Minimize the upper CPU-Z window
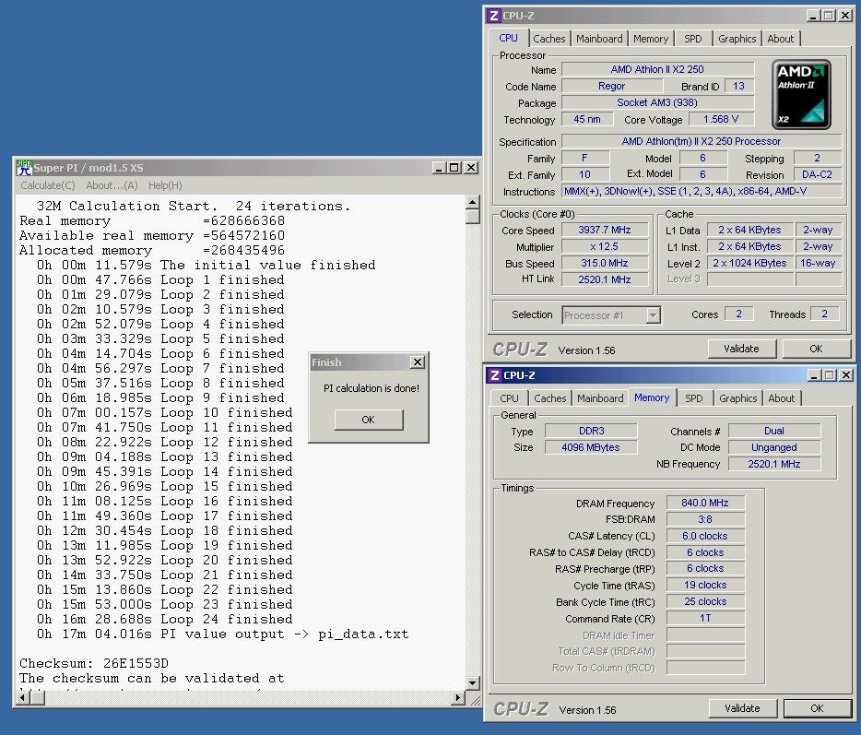Image resolution: width=861 pixels, height=735 pixels. [x=813, y=16]
